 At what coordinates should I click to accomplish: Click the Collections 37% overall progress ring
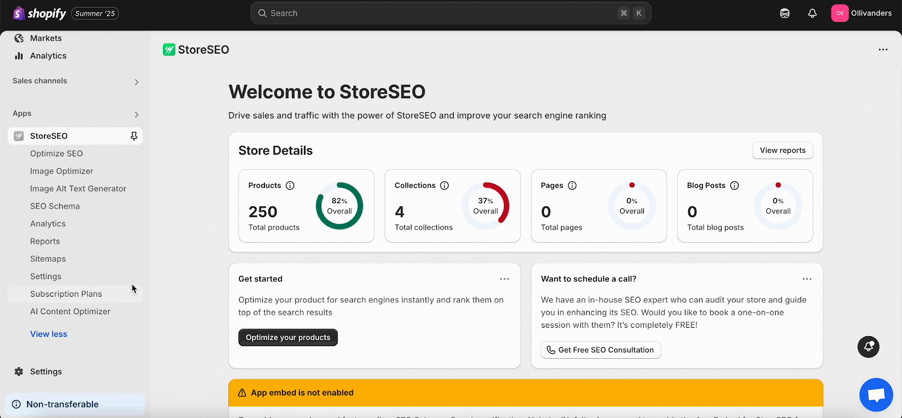click(485, 206)
